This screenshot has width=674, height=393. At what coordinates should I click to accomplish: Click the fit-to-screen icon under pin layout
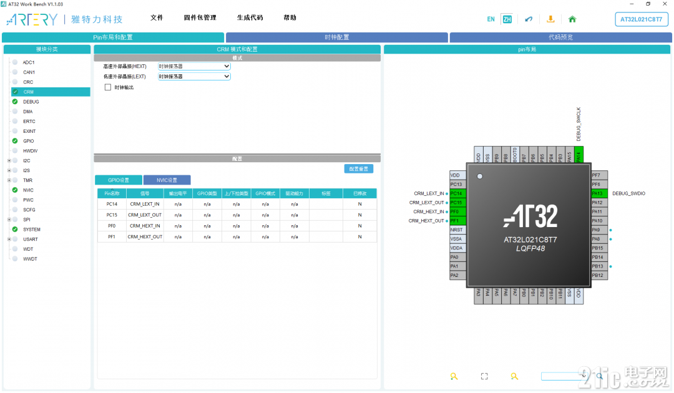484,377
